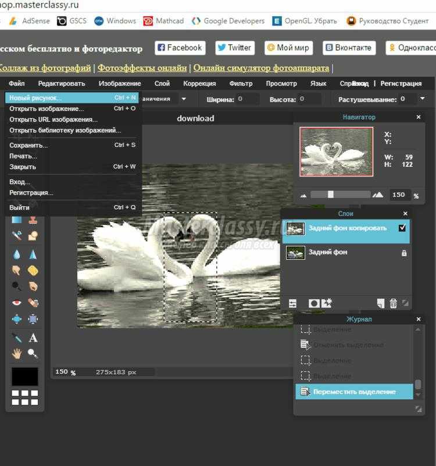
Task: Pick the Hand pan tool
Action: [x=17, y=353]
